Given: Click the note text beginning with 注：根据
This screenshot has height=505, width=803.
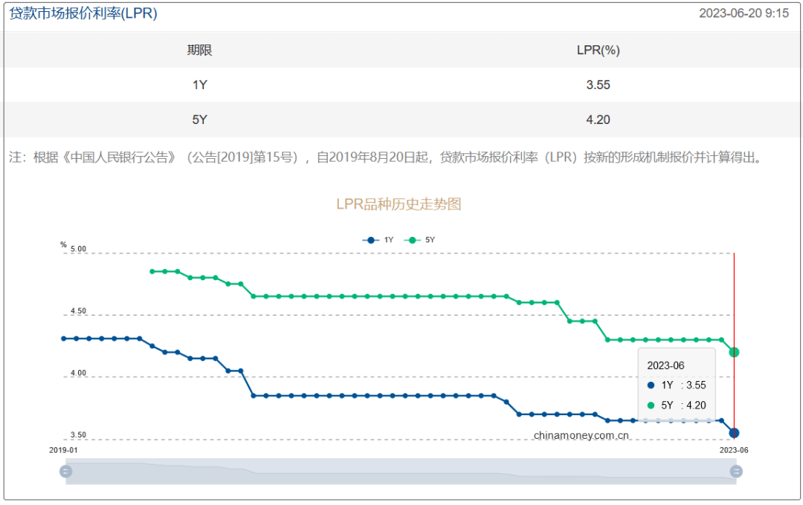Looking at the screenshot, I should [387, 157].
